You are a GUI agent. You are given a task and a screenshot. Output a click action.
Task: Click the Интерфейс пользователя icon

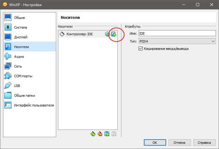coord(8,105)
